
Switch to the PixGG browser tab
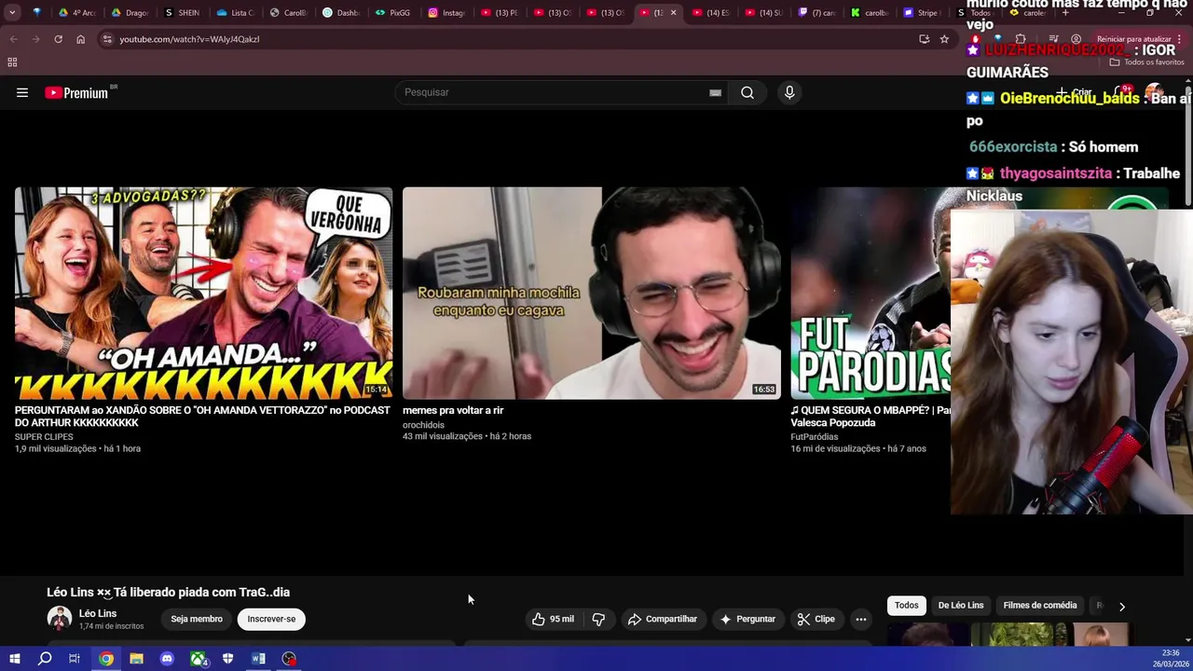pos(392,13)
